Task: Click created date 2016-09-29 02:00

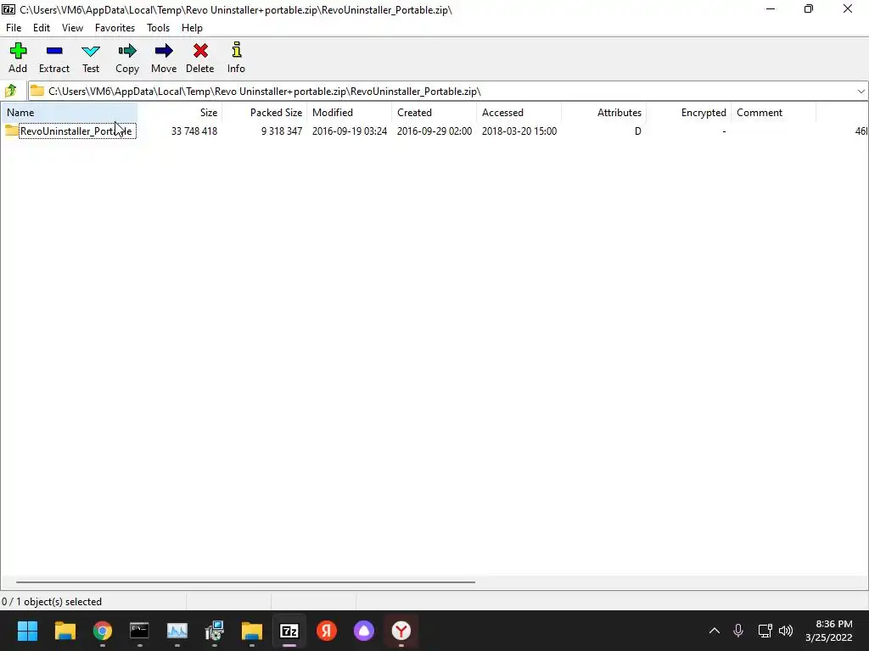Action: (434, 131)
